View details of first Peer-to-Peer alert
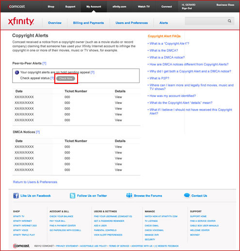Screen dimensions: 240x251 click(118, 97)
